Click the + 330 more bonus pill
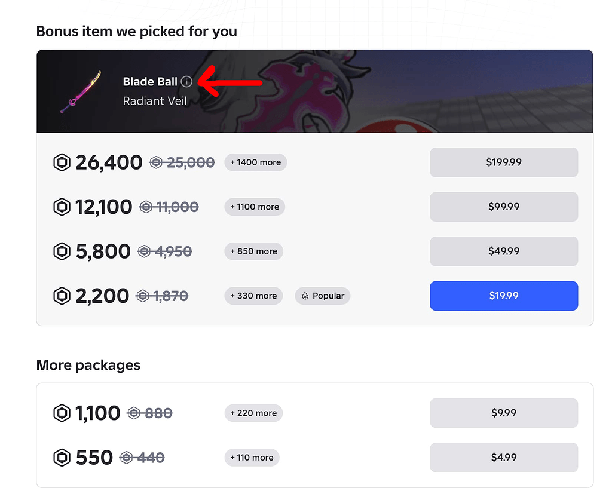 [x=253, y=296]
